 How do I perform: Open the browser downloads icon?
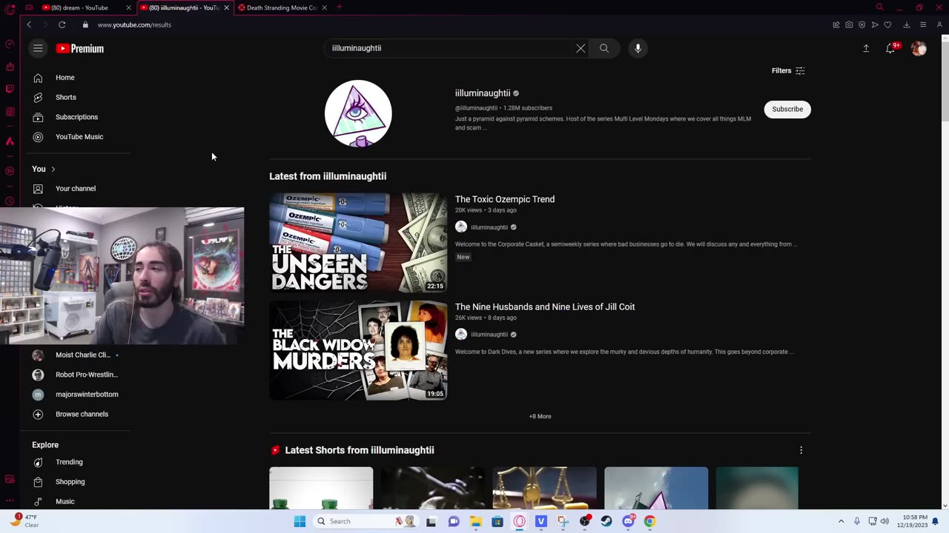click(x=906, y=24)
